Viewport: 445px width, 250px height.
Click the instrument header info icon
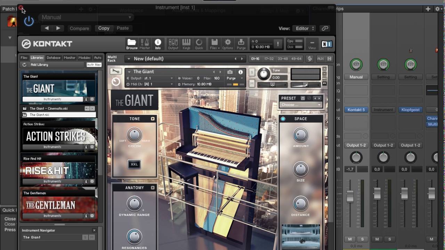(x=240, y=72)
